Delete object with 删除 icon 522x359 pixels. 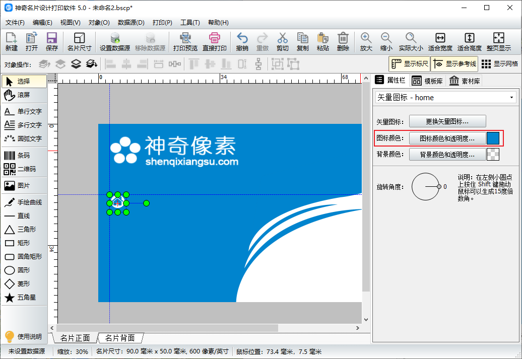pyautogui.click(x=343, y=42)
